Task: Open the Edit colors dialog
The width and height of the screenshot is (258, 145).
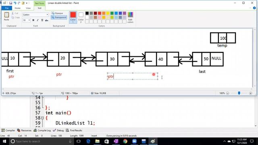Action: [x=130, y=17]
